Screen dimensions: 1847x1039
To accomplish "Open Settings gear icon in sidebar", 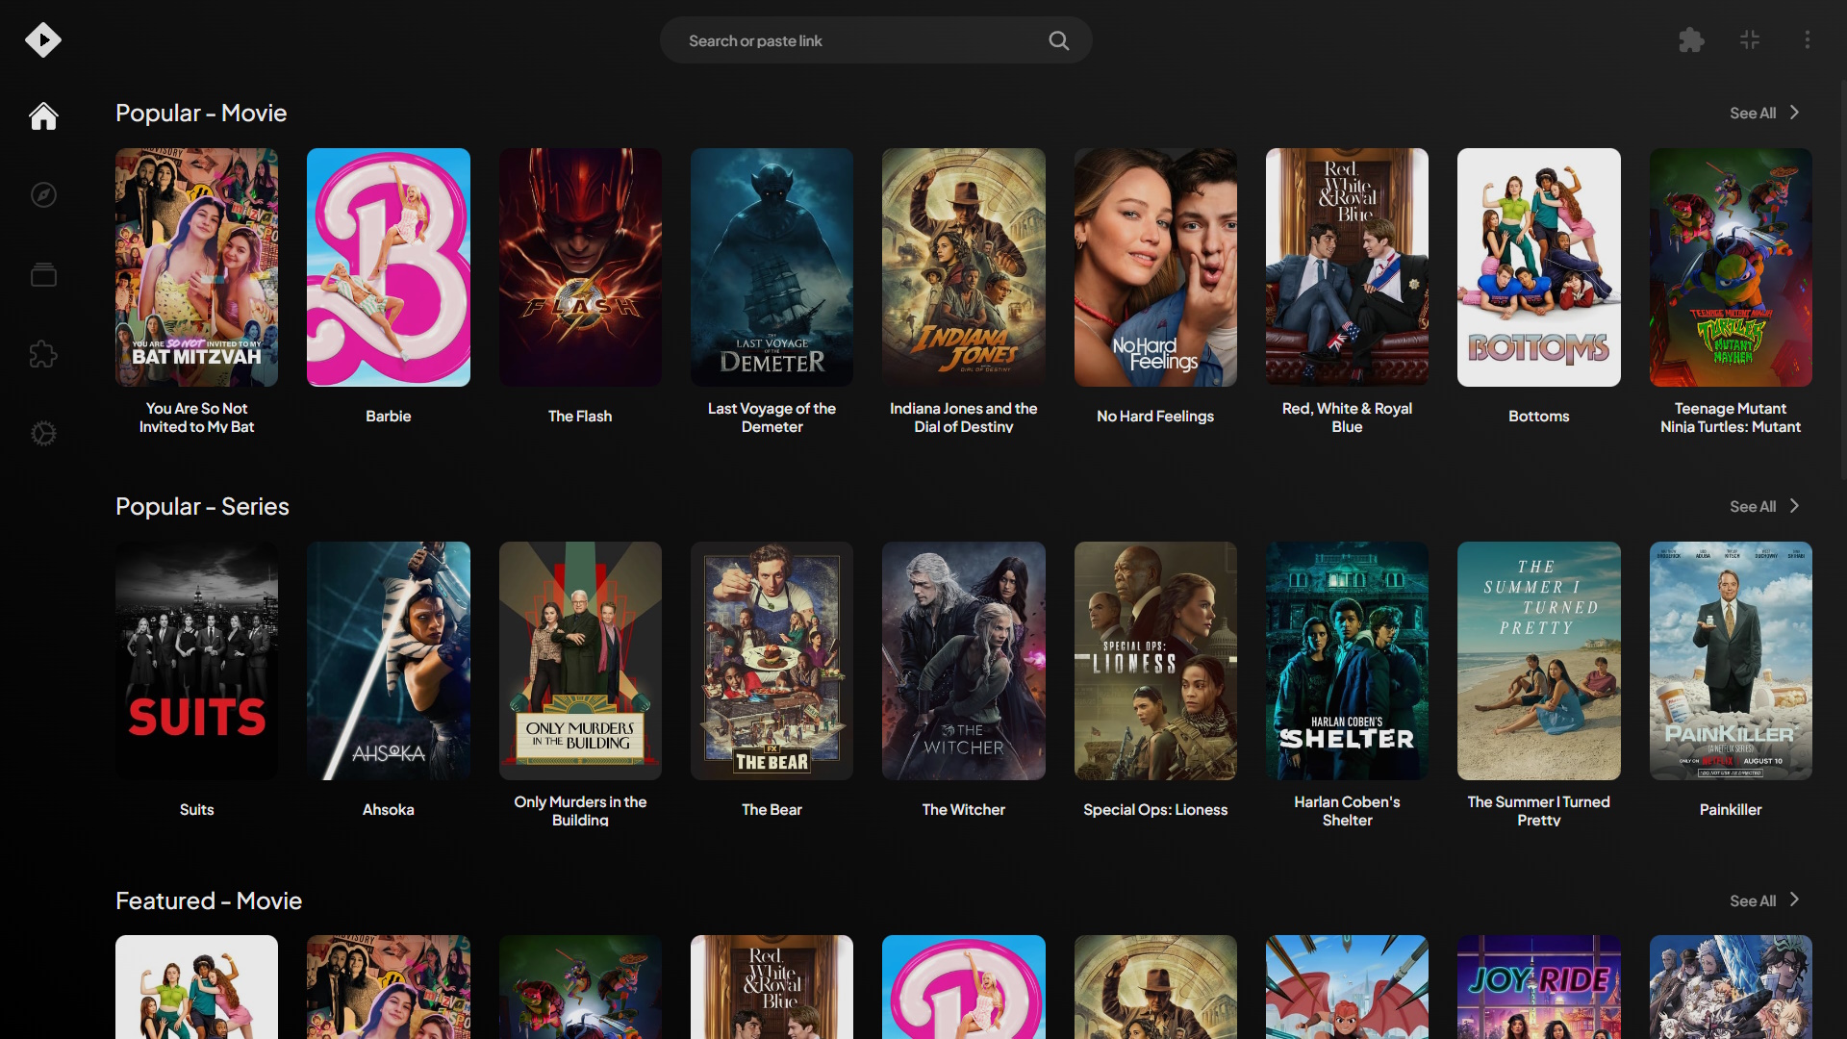I will [x=43, y=434].
